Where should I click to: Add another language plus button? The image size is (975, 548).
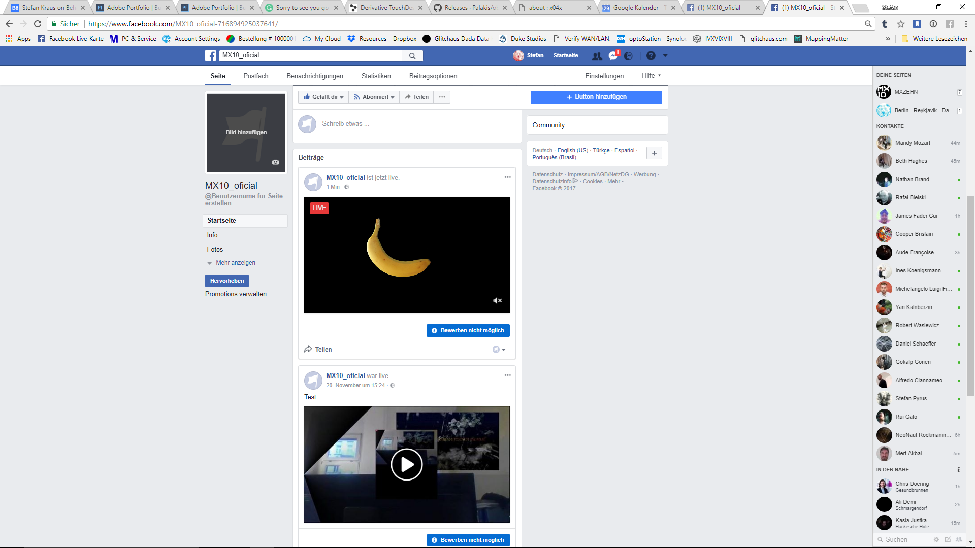[654, 153]
